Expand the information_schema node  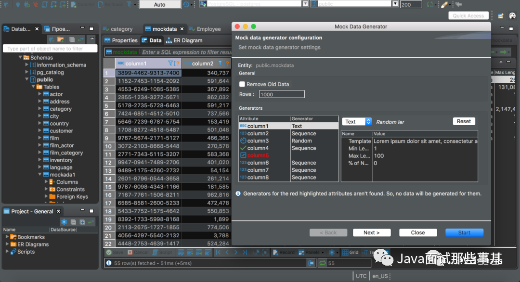27,64
